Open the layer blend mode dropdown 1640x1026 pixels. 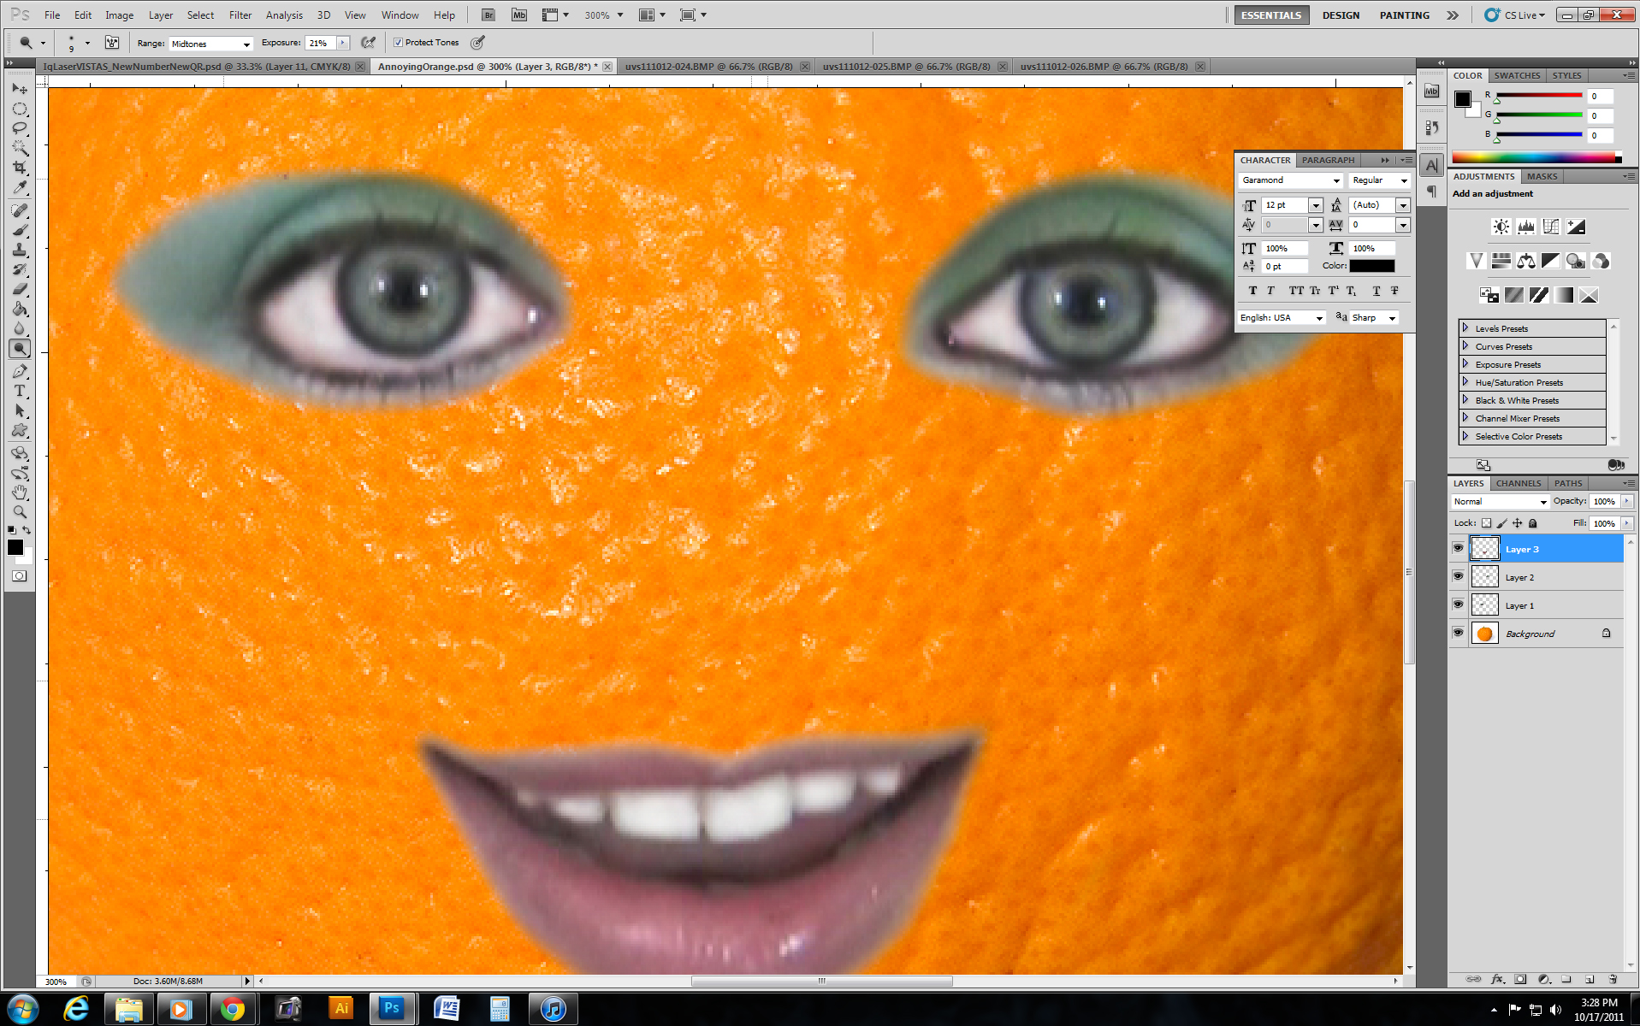(x=1500, y=502)
